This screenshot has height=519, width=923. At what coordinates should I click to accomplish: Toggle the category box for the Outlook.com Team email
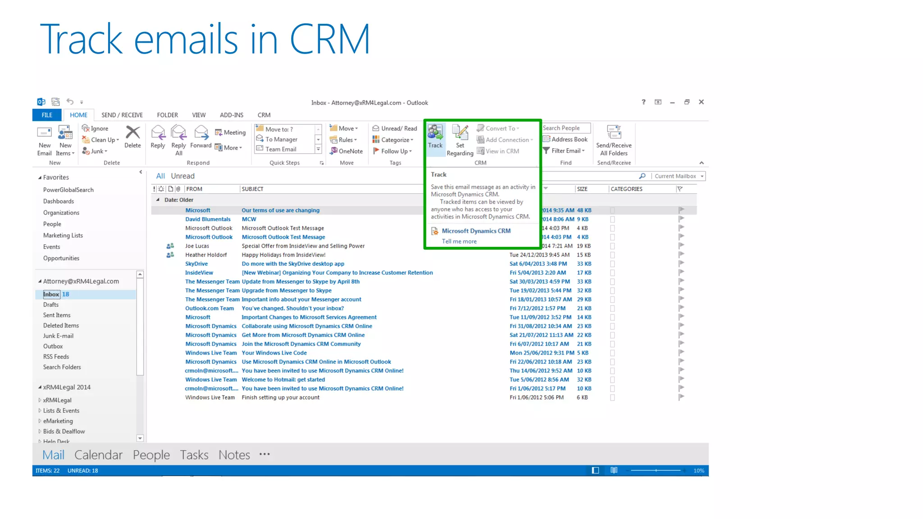coord(612,309)
